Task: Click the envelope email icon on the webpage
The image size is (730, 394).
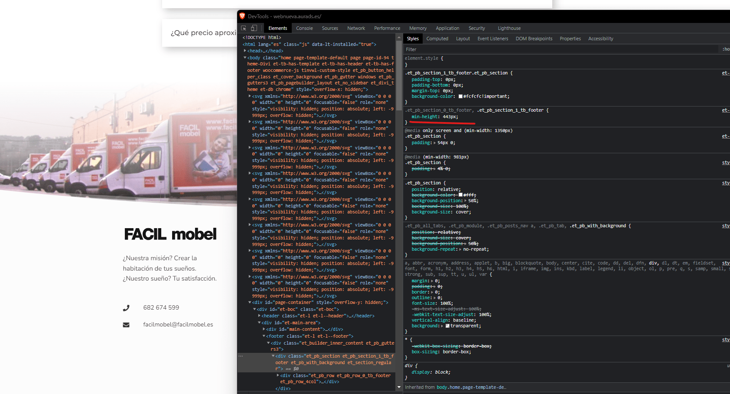Action: [126, 325]
